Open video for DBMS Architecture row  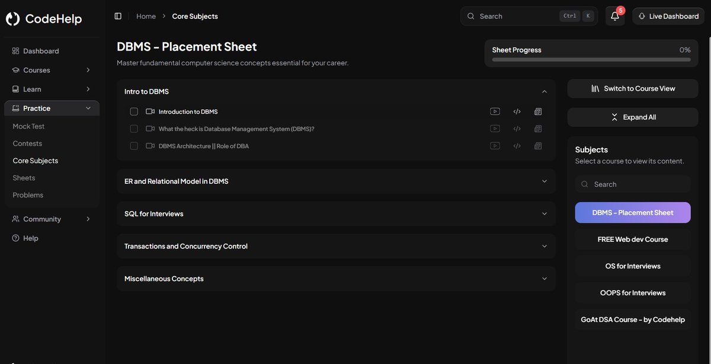[x=495, y=146]
